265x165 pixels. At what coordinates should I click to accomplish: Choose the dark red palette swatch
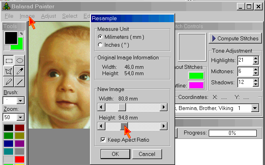pos(19,128)
